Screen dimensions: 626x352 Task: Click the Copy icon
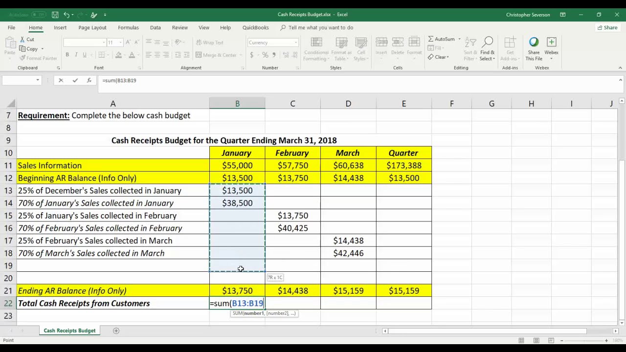[x=22, y=48]
